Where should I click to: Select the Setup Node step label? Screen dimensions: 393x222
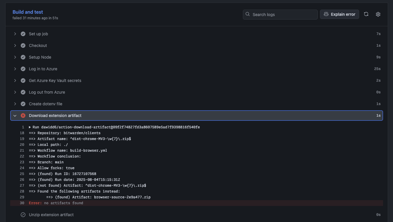tap(40, 57)
